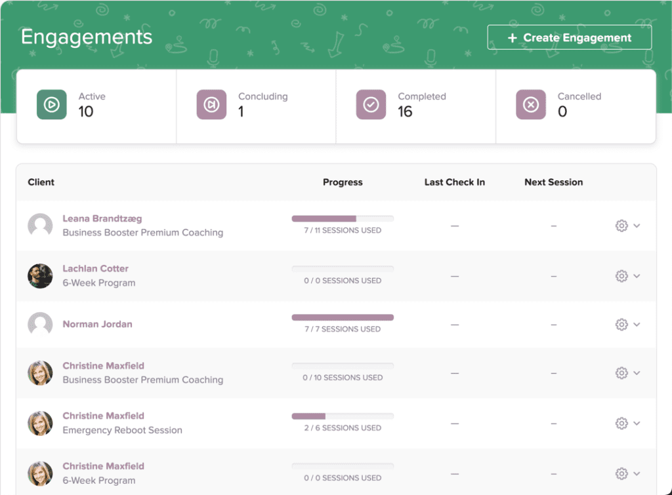Click the Progress column header

point(342,182)
